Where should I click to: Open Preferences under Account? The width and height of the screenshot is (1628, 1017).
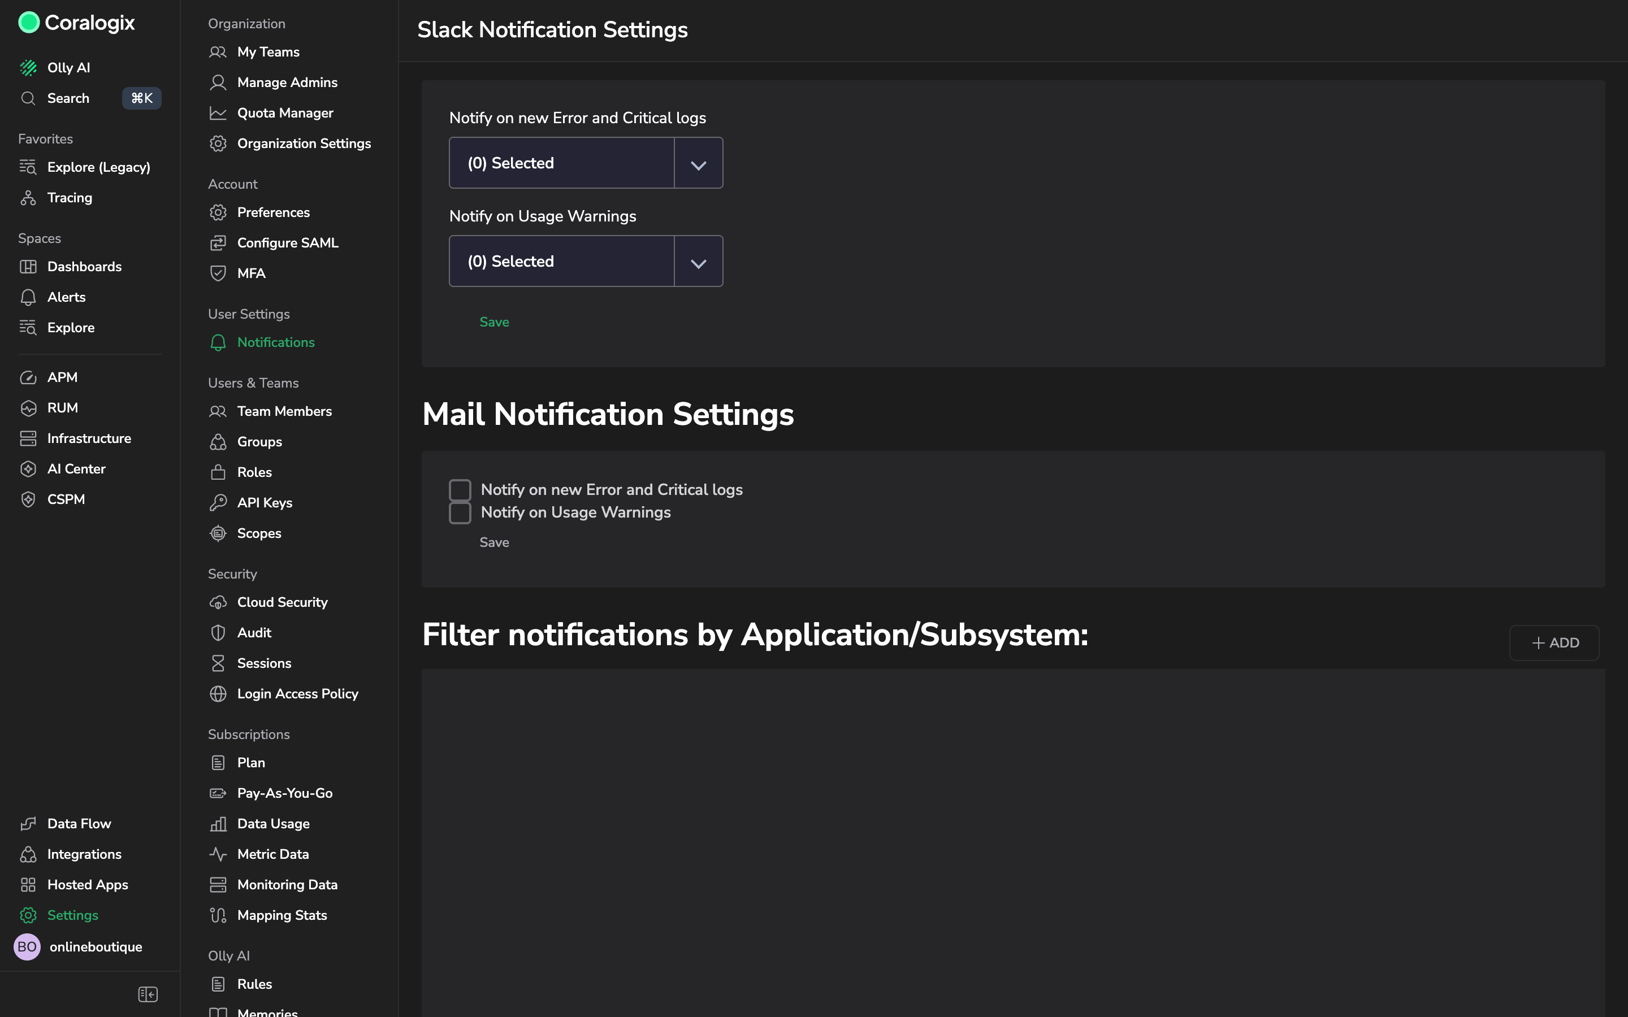(x=274, y=212)
